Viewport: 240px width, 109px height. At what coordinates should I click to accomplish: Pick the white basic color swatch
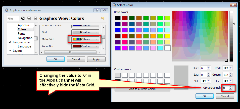click(x=167, y=48)
